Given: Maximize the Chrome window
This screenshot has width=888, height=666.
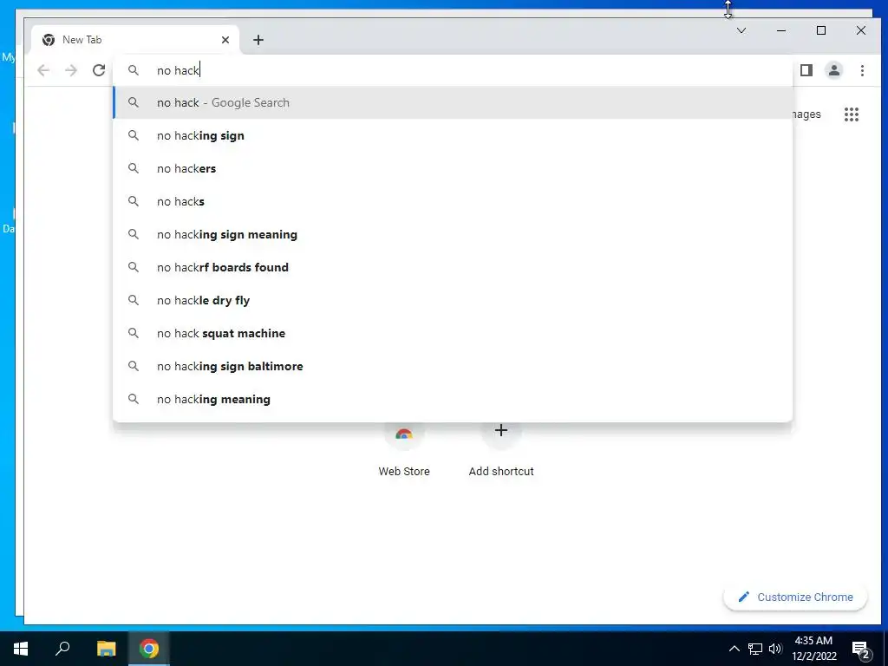Looking at the screenshot, I should [821, 30].
